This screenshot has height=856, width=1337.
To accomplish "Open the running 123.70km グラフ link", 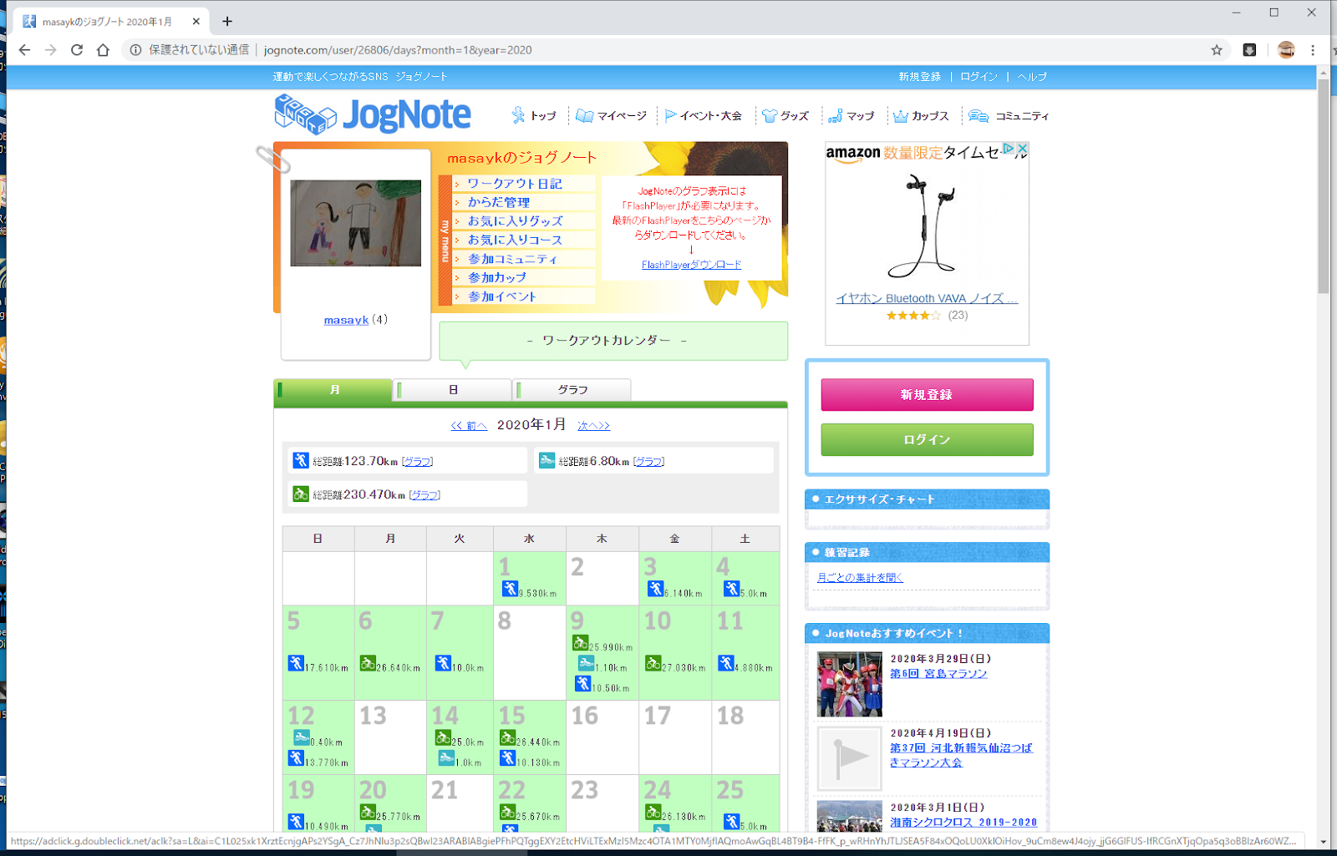I will point(418,462).
